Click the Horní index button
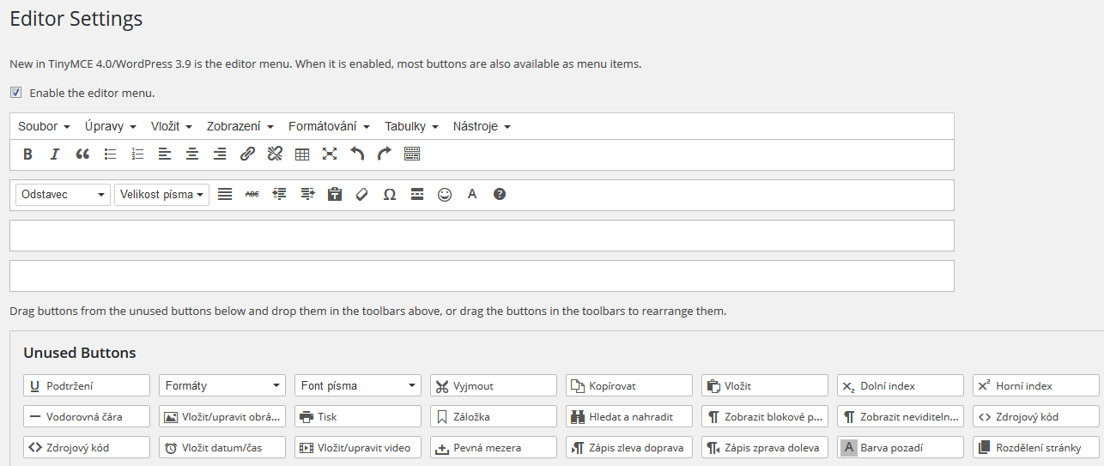Screen dimensions: 1104x466 point(1036,386)
